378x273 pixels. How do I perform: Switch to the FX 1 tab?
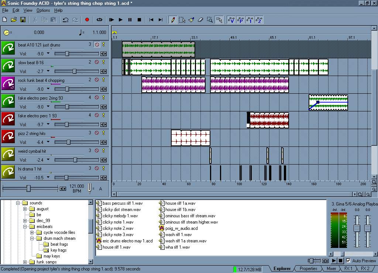pos(348,269)
